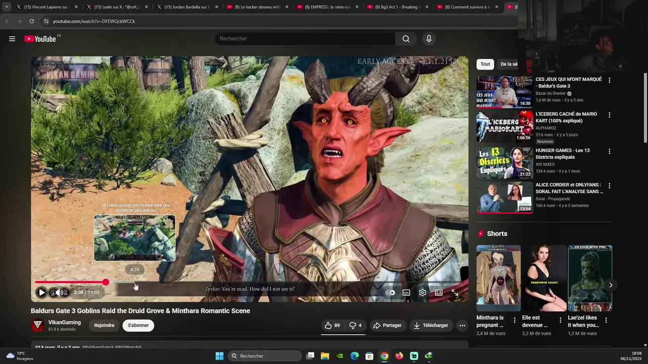Screen dimensions: 648x364
Task: Enter fullscreen mode in the player
Action: tap(455, 292)
